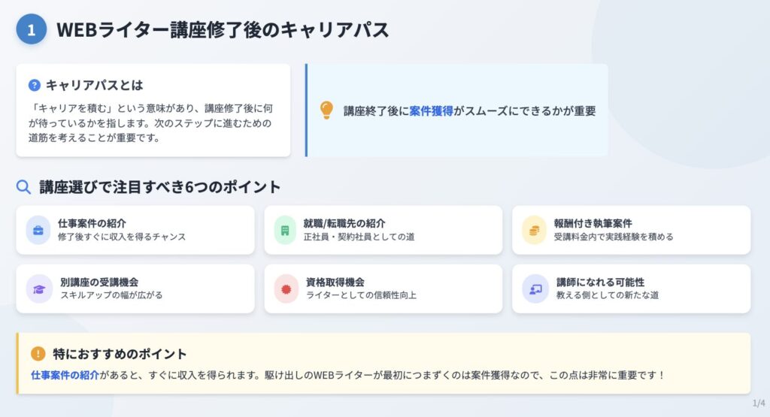Screen dimensions: 770x417
Task: Click the blue number 1 circle badge
Action: 32,29
